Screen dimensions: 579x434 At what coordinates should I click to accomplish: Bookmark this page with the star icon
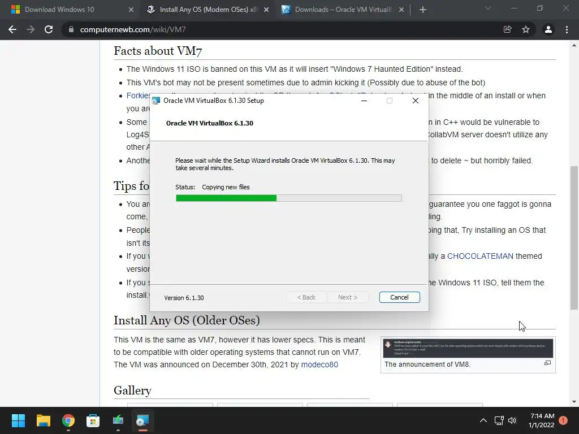[526, 29]
